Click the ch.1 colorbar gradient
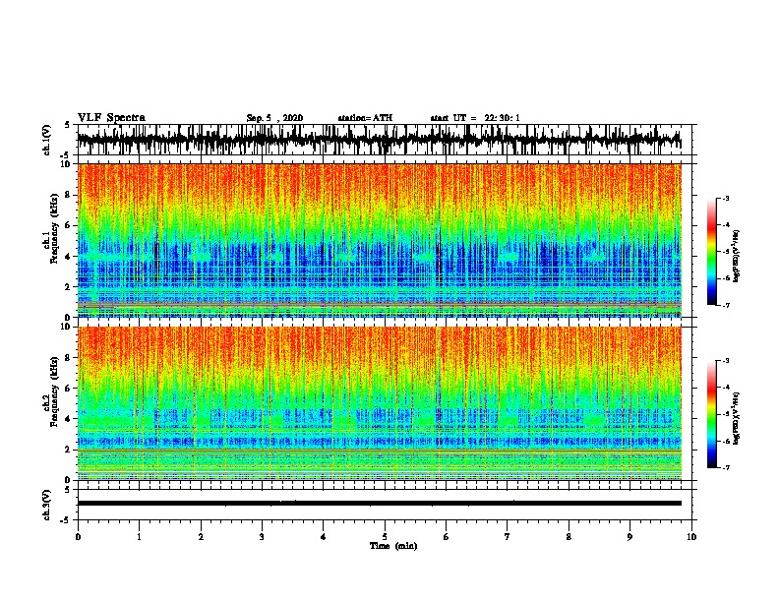Screen dimensions: 779x602 (x=711, y=252)
